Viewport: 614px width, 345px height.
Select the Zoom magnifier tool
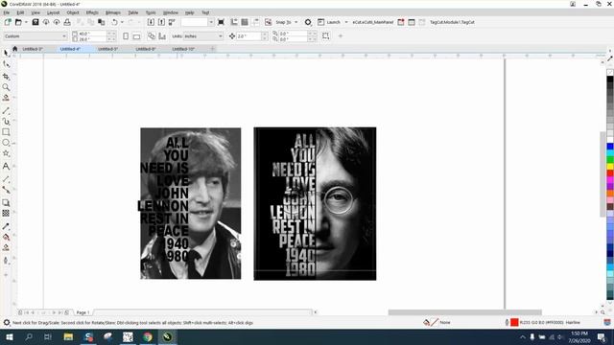pyautogui.click(x=6, y=87)
